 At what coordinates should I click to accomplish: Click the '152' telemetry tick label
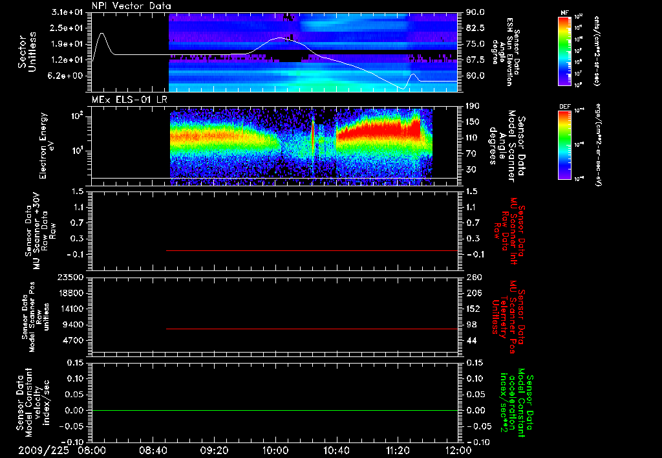[473, 309]
